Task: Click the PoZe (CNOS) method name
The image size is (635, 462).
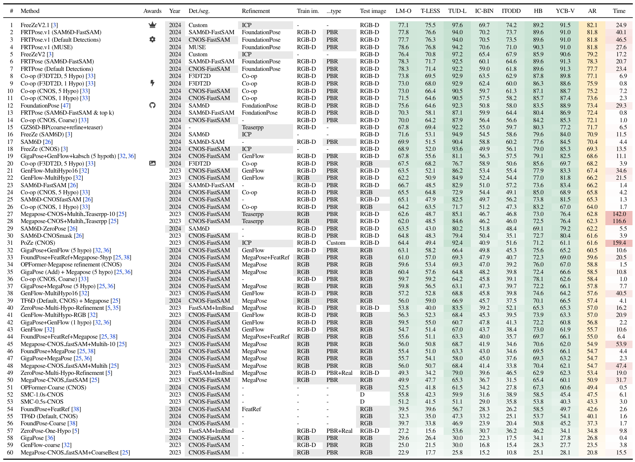Action: (38, 243)
